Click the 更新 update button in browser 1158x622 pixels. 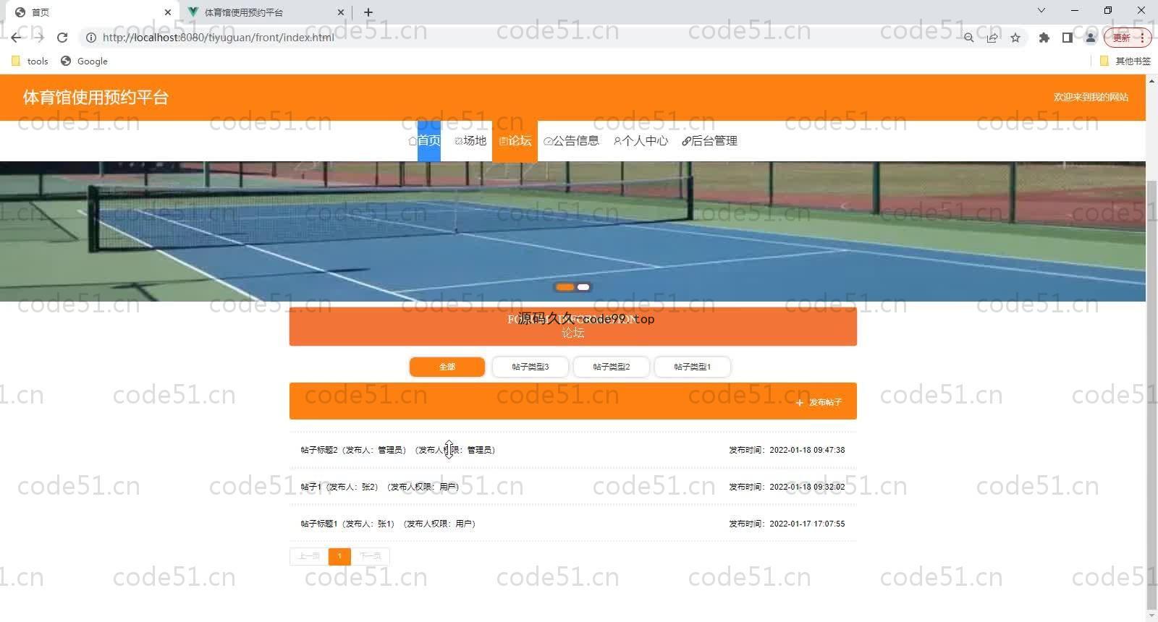[1127, 38]
